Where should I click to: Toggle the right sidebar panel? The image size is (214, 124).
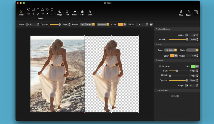pyautogui.click(x=196, y=12)
